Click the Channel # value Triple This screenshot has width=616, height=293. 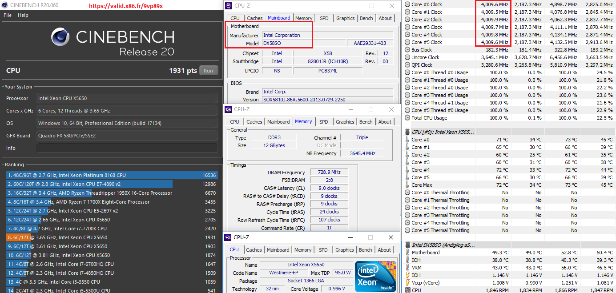pyautogui.click(x=362, y=137)
